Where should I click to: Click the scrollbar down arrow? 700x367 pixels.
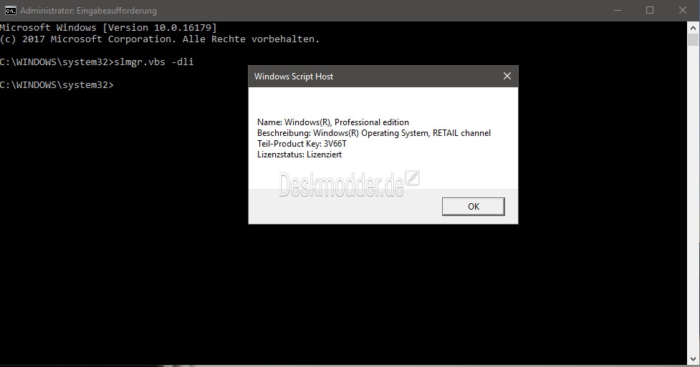click(x=693, y=358)
